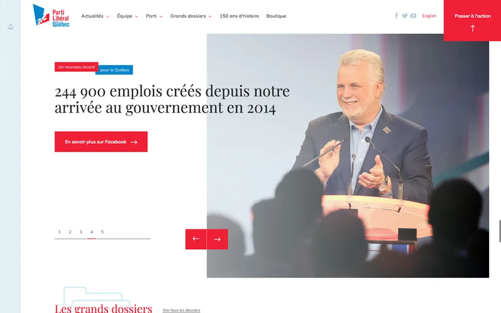Open the YouTube icon in the header
The image size is (501, 313).
413,16
